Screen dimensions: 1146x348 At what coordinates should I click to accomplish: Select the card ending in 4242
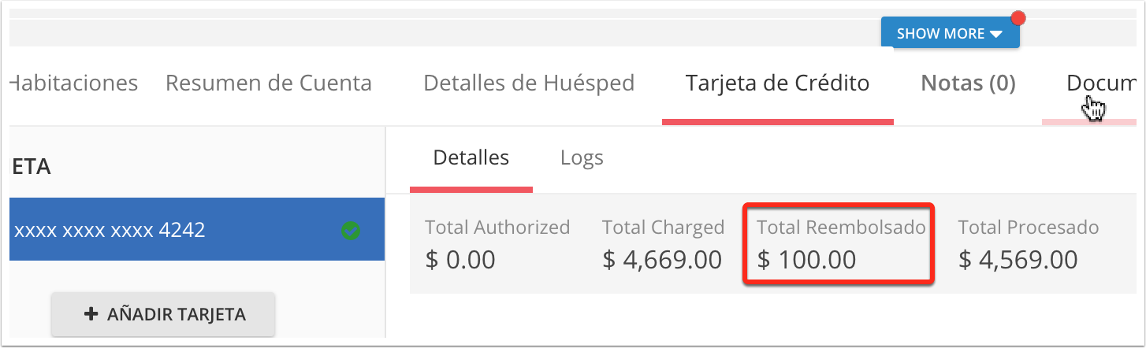coord(197,230)
